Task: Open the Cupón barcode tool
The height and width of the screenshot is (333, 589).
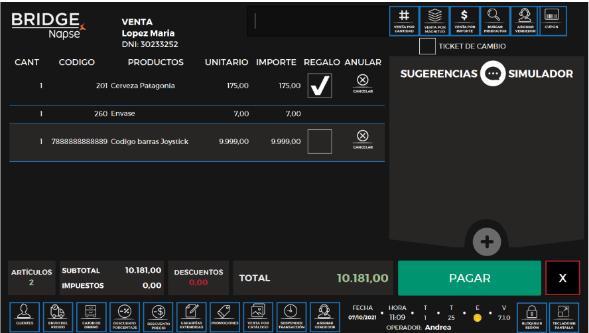Action: [553, 21]
